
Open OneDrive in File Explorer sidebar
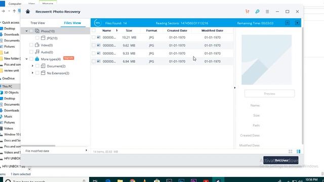point(8,78)
